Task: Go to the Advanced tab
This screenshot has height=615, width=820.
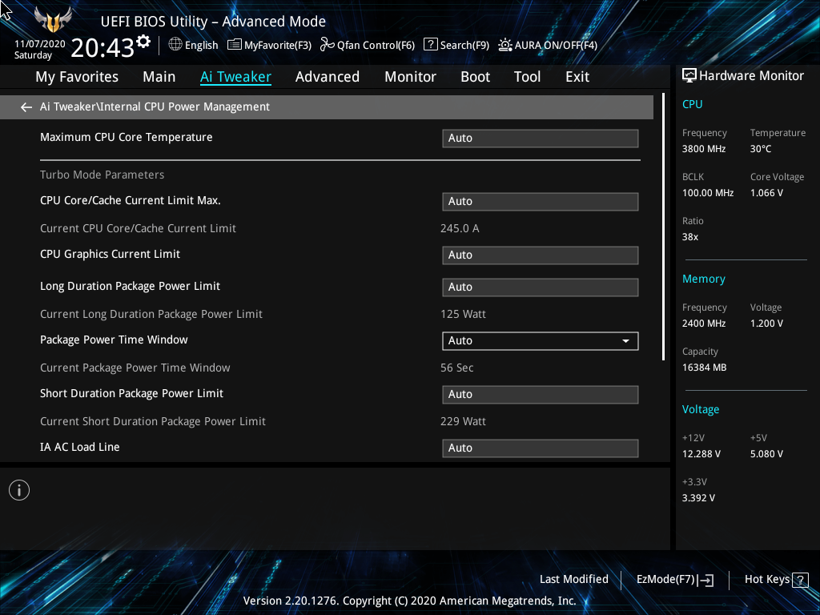Action: click(328, 77)
